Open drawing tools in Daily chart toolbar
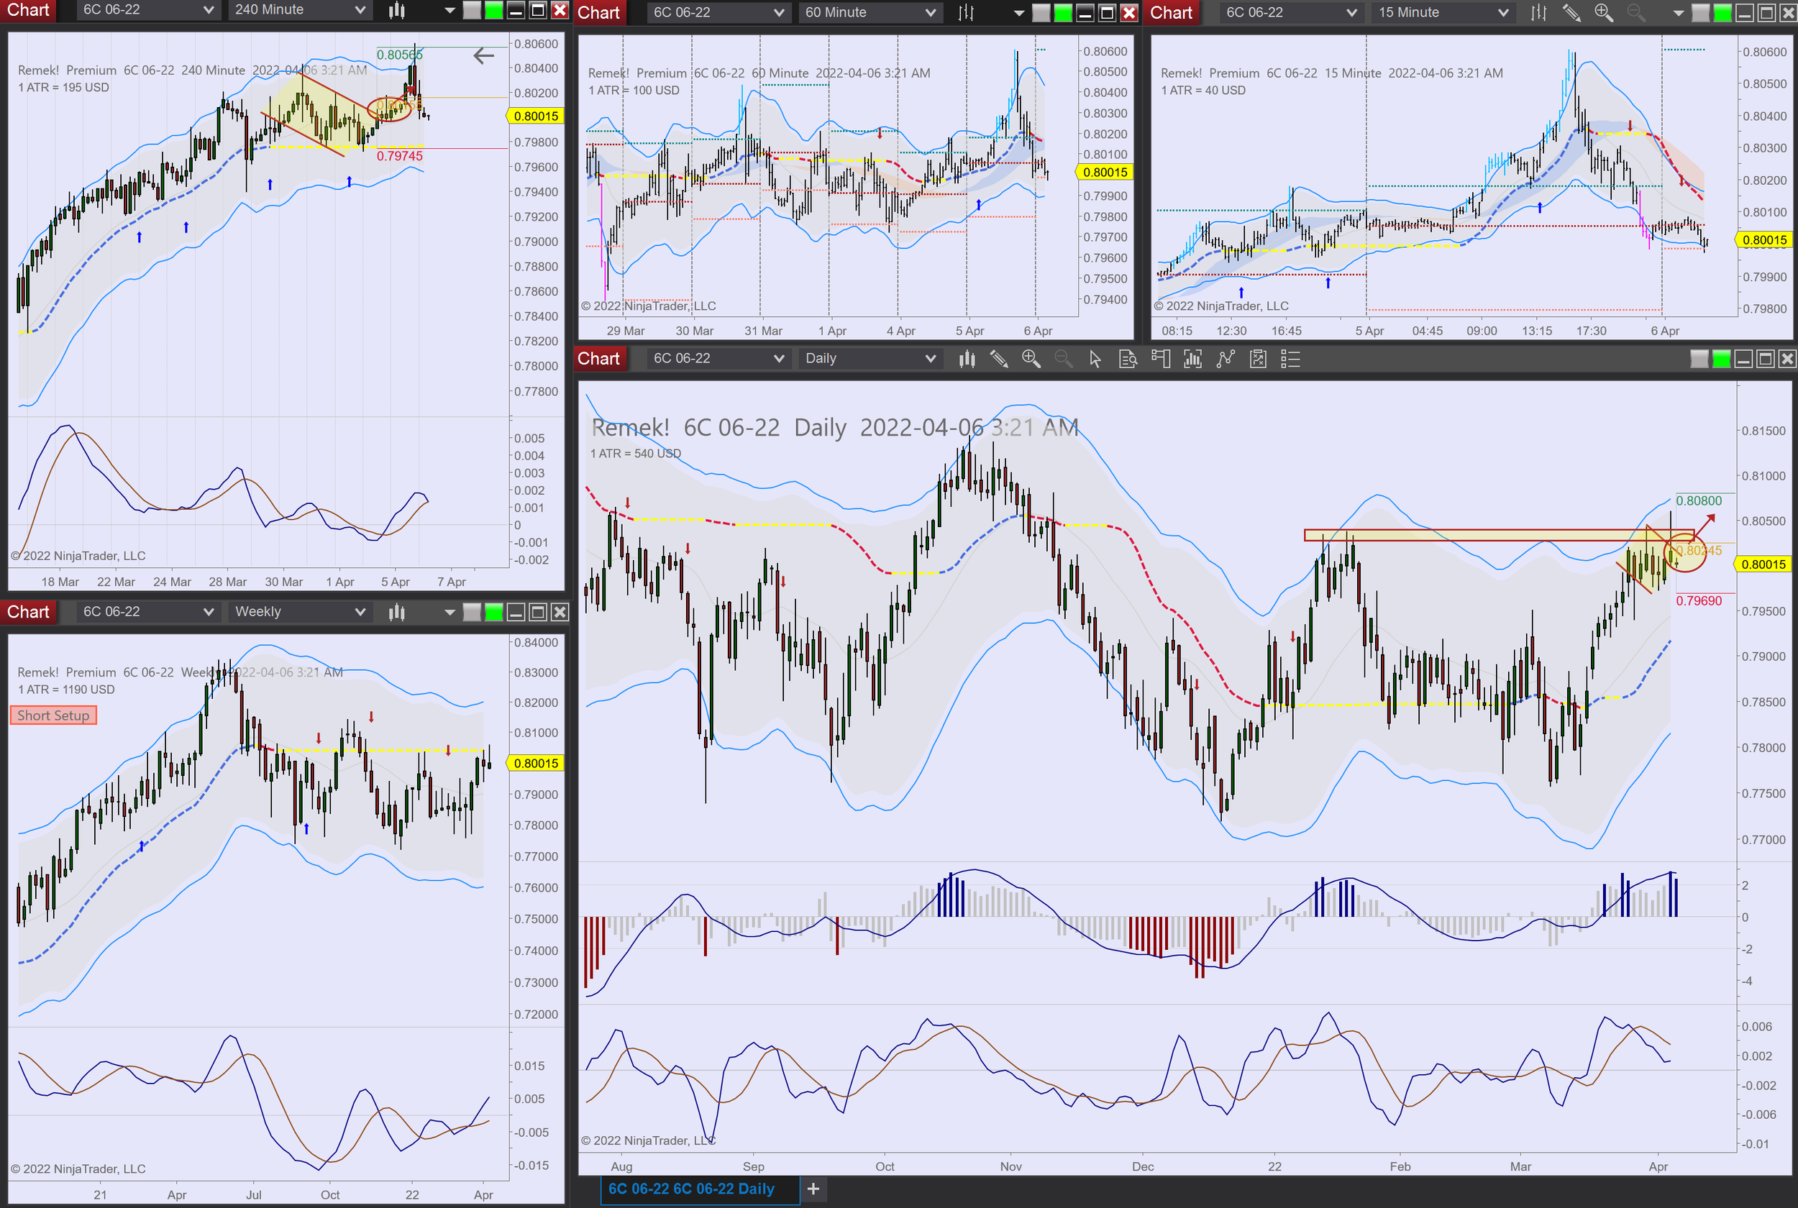 (998, 359)
